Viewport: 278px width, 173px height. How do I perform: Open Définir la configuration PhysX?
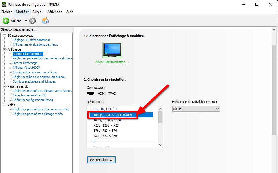33,100
